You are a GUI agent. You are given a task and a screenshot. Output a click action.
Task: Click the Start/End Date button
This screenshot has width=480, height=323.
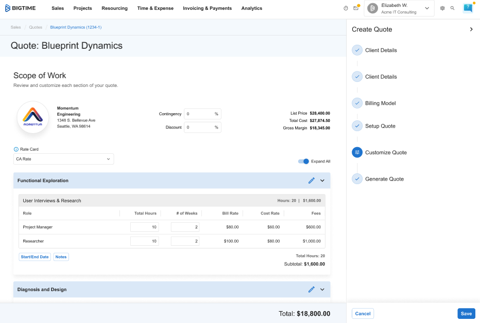(x=35, y=257)
